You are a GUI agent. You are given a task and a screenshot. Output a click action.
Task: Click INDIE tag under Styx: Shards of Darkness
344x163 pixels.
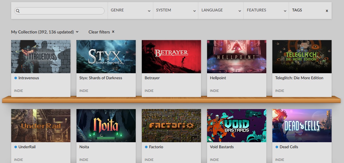(x=84, y=91)
